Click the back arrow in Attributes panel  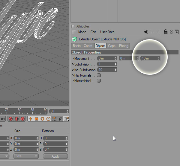tap(145, 32)
